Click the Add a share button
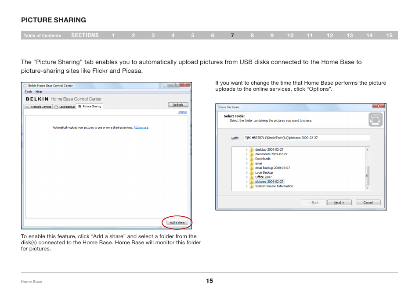419x293 pixels. 177,222
